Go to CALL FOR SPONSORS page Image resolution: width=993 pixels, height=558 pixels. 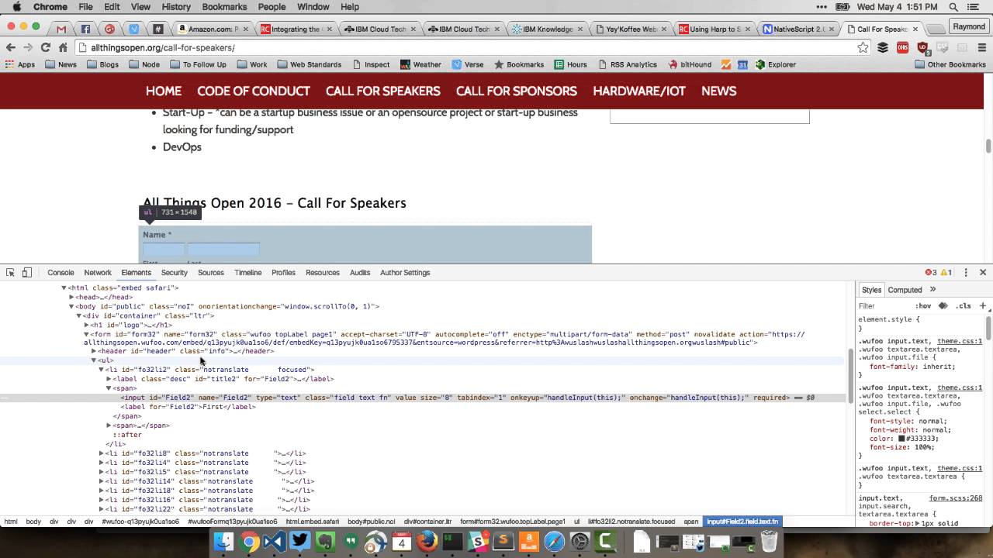pyautogui.click(x=517, y=91)
